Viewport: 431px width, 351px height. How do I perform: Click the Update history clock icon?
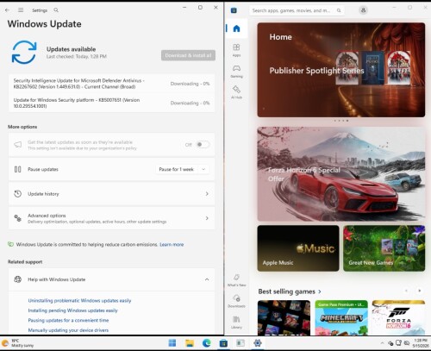click(x=18, y=194)
